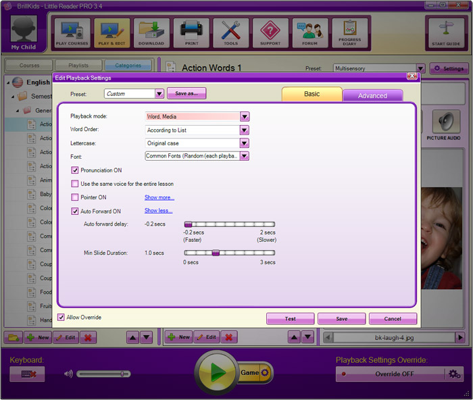The image size is (473, 400).
Task: Open the Settings button near Preset
Action: pyautogui.click(x=449, y=68)
